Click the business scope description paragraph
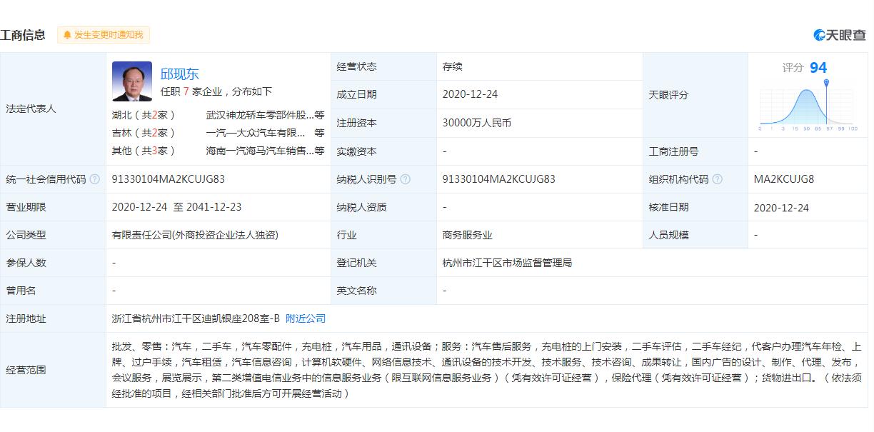Screen dimensions: 874x432 pyautogui.click(x=487, y=370)
